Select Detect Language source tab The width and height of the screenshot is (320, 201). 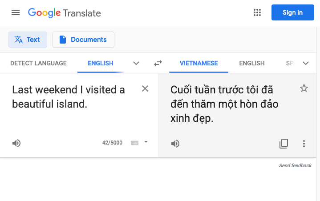38,63
